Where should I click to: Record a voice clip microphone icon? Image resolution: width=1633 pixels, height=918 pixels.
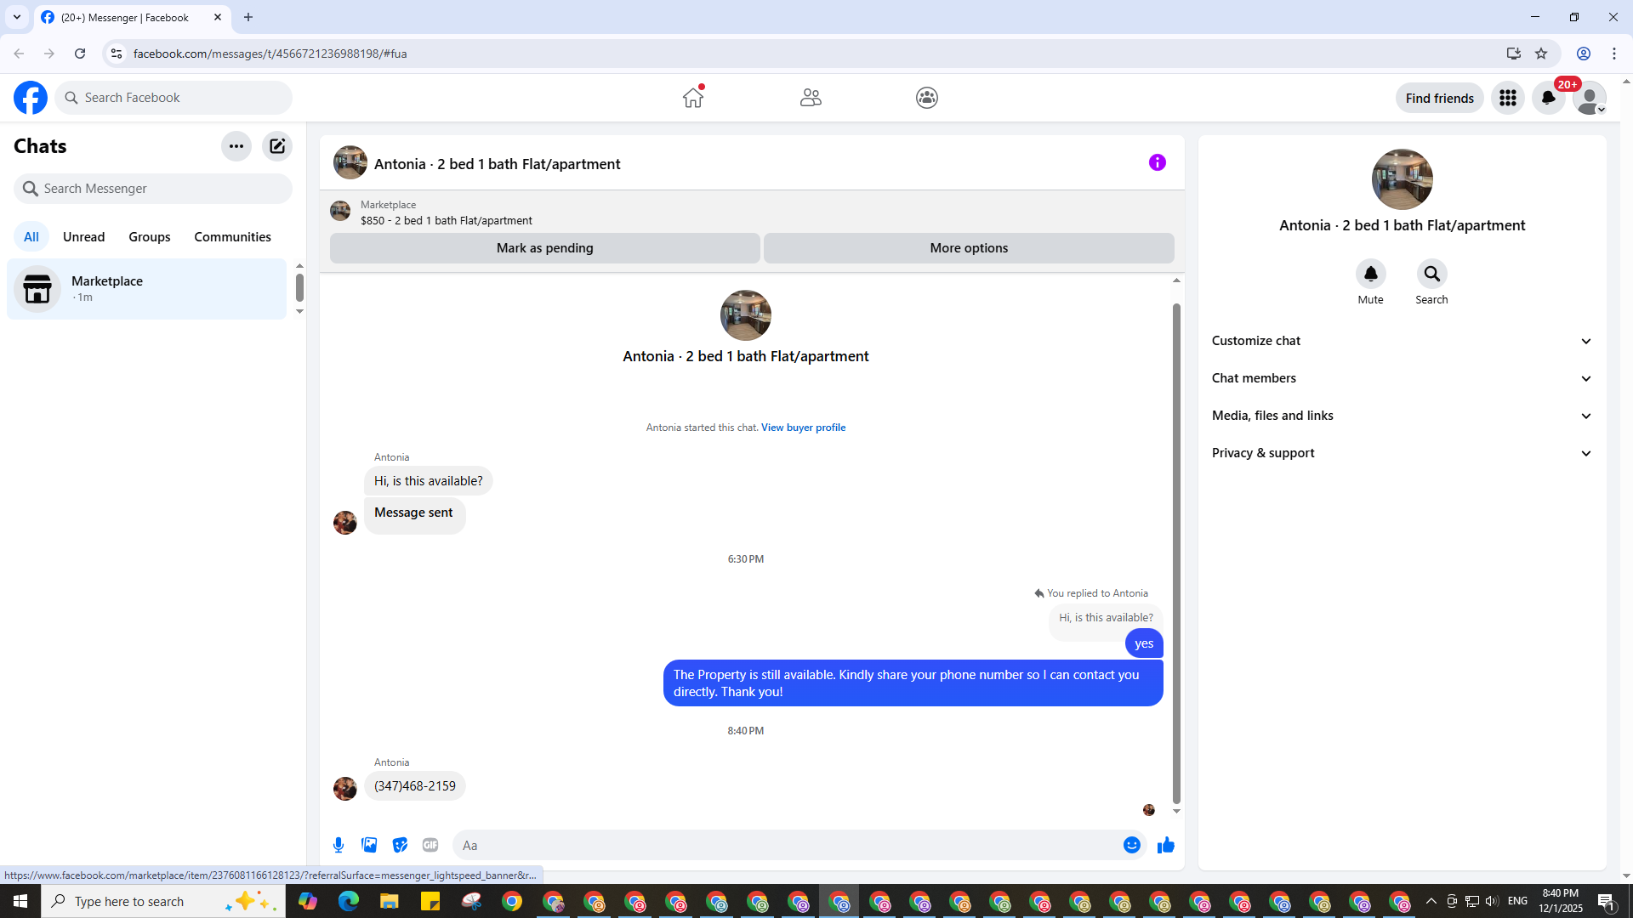[x=339, y=845]
